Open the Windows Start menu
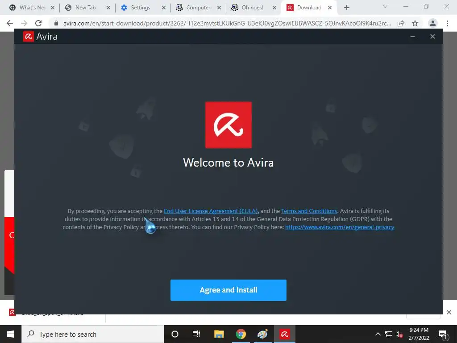The image size is (457, 343). pos(11,334)
